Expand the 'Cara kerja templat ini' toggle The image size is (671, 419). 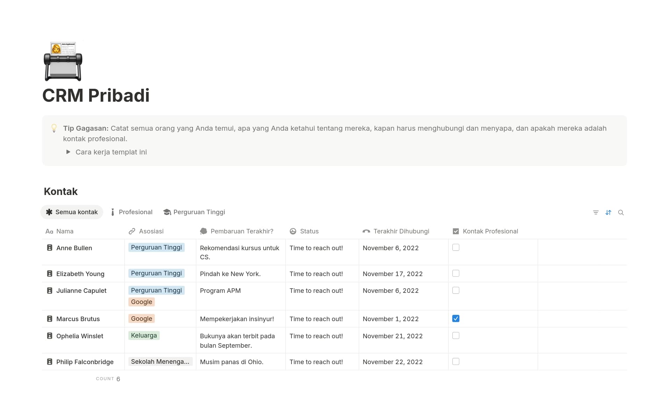point(68,152)
